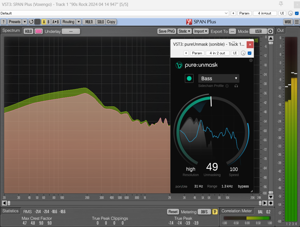Click the pure:unmask logo icon

(x=179, y=65)
